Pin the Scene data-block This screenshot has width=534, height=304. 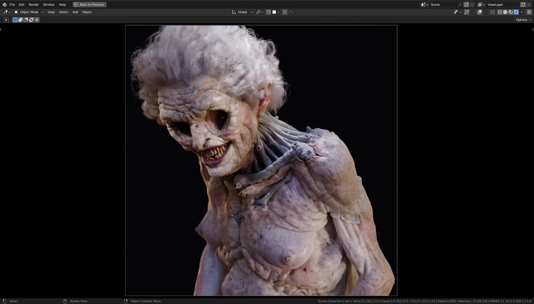pos(460,4)
